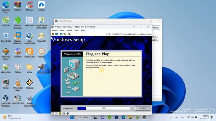
Task: Expand the system tray hidden icons chevron
Action: pos(171,117)
